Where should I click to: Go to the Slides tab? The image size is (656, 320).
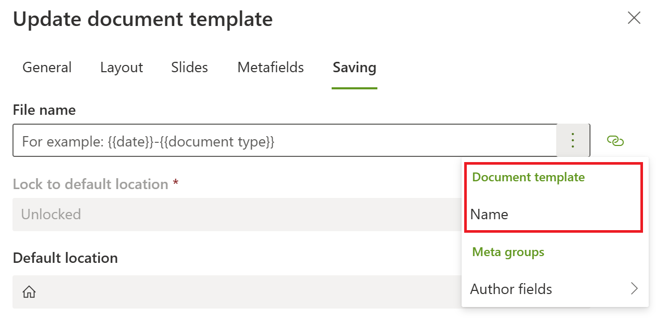pyautogui.click(x=190, y=68)
